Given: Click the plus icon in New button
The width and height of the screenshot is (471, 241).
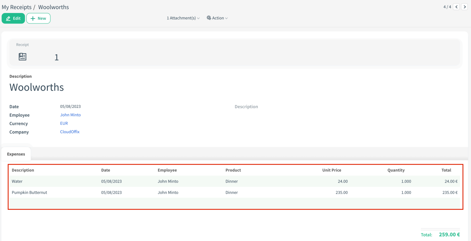Looking at the screenshot, I should click(x=33, y=19).
